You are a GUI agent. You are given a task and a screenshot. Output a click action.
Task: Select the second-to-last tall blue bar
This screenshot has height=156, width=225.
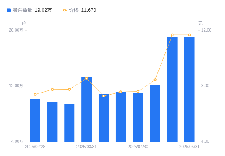tap(172, 89)
